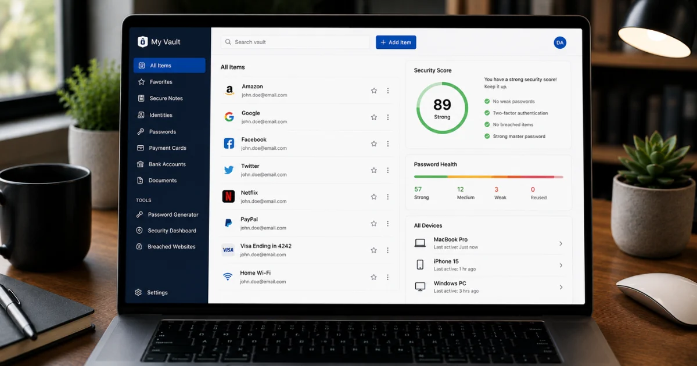The width and height of the screenshot is (697, 366).
Task: Click Strong master password check icon
Action: [487, 136]
